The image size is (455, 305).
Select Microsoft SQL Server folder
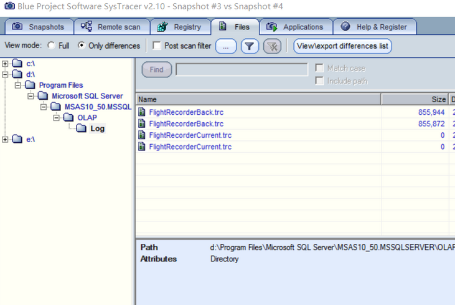coord(87,96)
